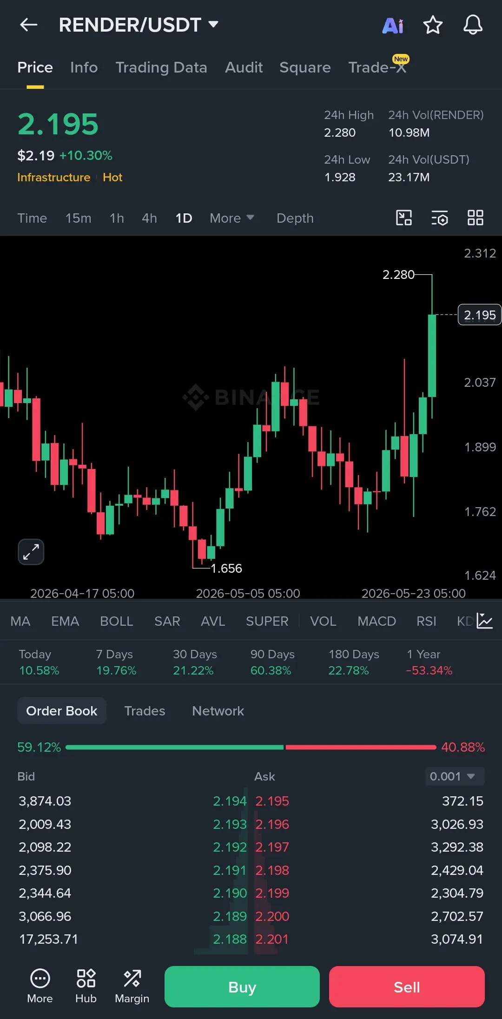The height and width of the screenshot is (1019, 502).
Task: Add RENDER/USDT to favorites with star
Action: 433,25
